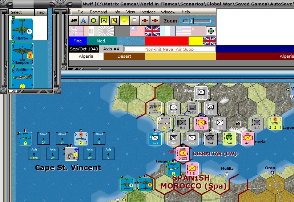Select the pink 3-3 unit on the map
Image resolution: width=294 pixels, height=202 pixels.
201,123
